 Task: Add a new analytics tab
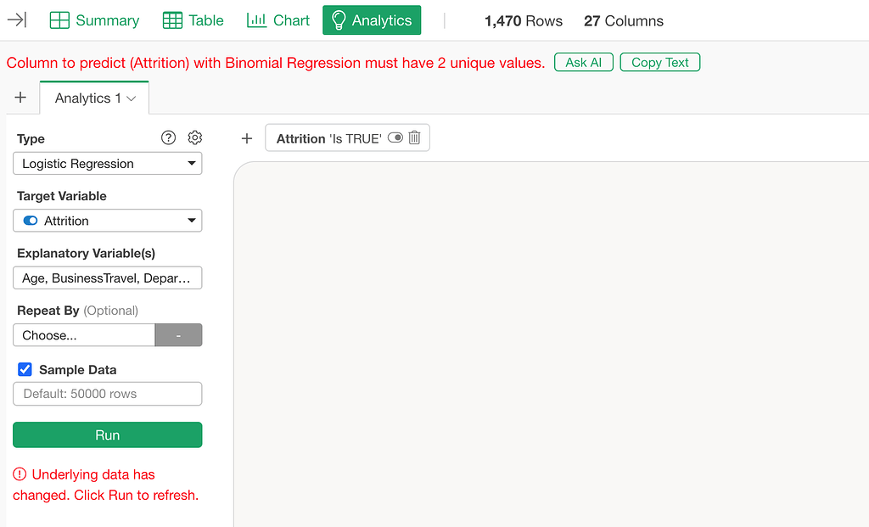(20, 98)
